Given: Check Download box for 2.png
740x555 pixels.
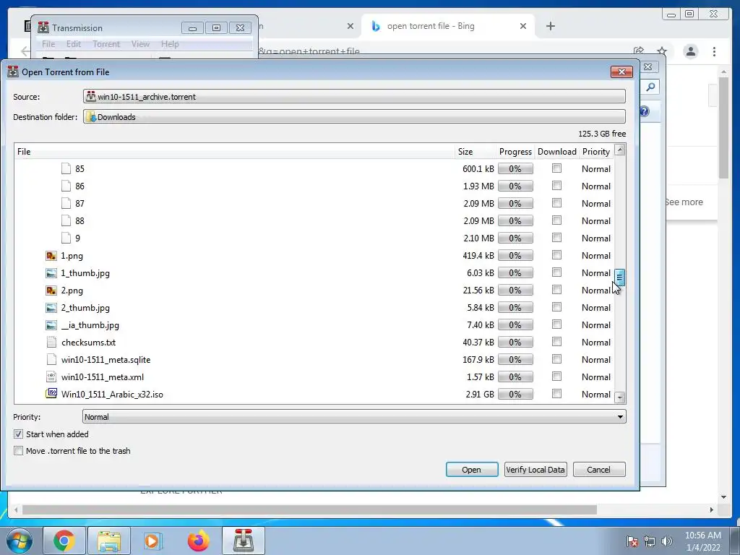Looking at the screenshot, I should pyautogui.click(x=557, y=289).
